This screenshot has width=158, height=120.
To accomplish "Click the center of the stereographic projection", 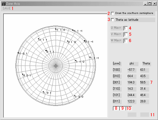I will (x=56, y=66).
